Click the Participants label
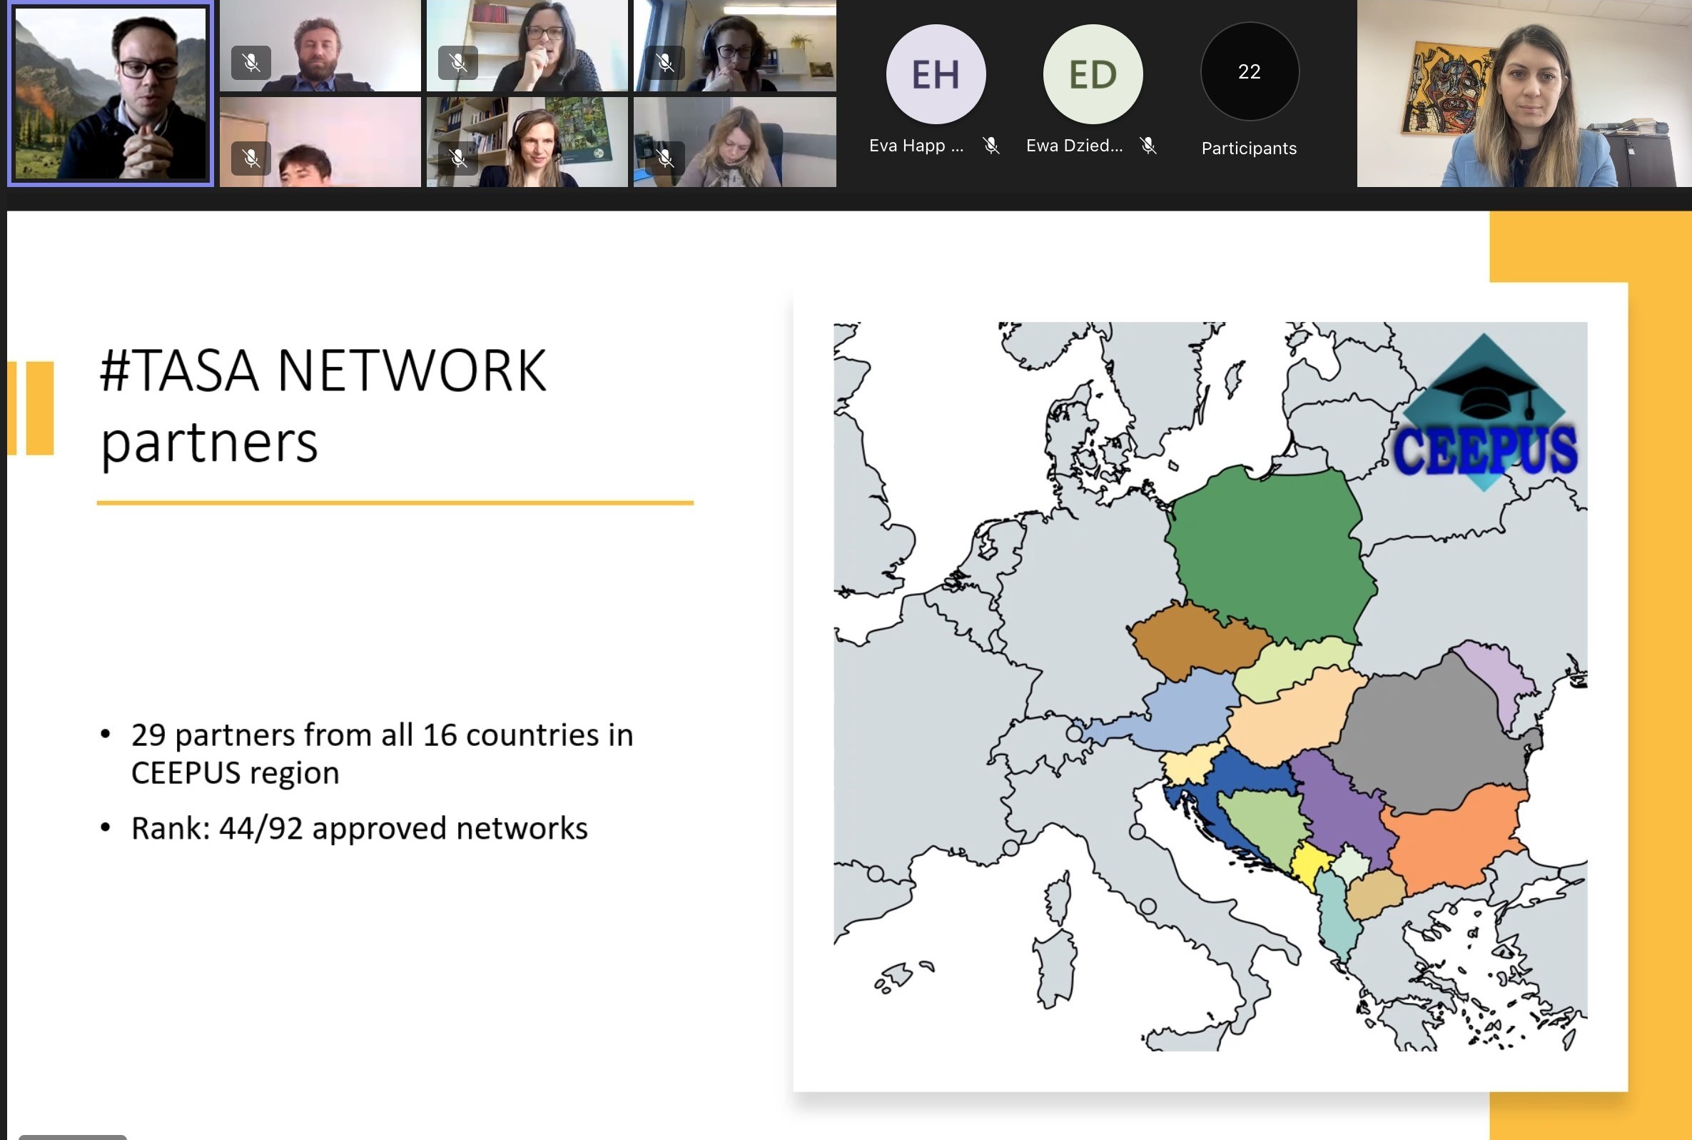Viewport: 1692px width, 1140px height. [1249, 148]
